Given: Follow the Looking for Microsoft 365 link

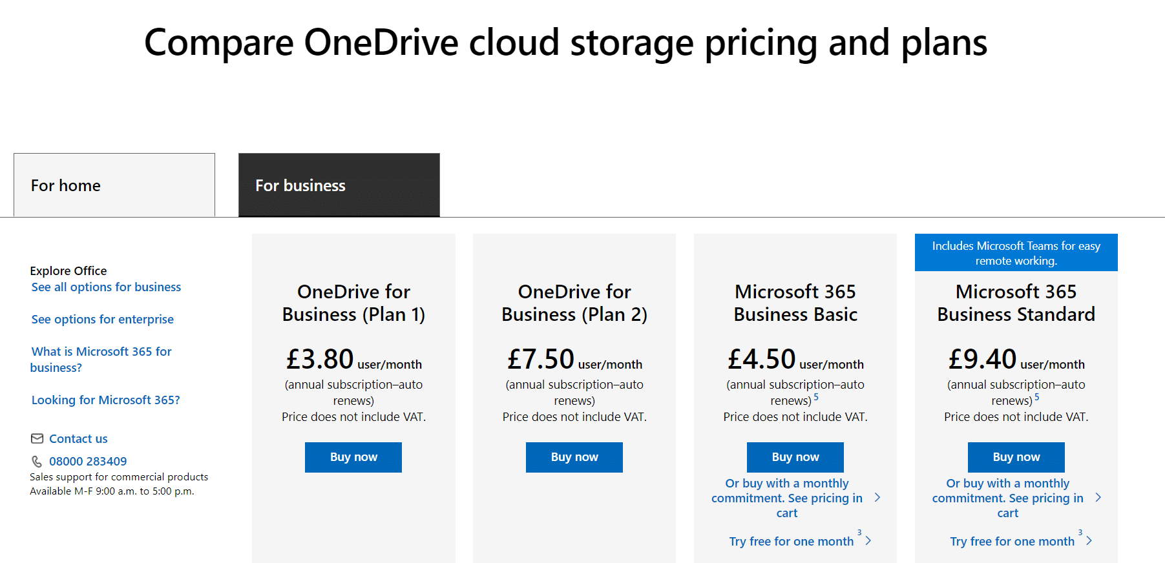Looking at the screenshot, I should (105, 400).
